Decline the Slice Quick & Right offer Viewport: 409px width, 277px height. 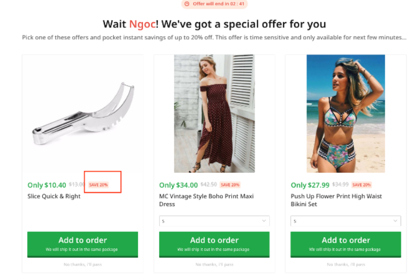[x=83, y=265]
